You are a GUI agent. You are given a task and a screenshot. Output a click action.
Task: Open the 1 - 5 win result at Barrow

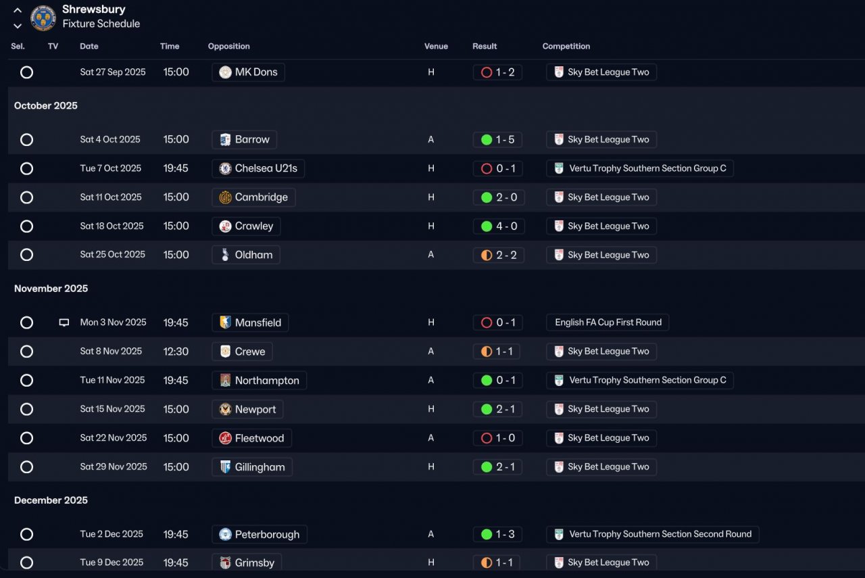[497, 140]
